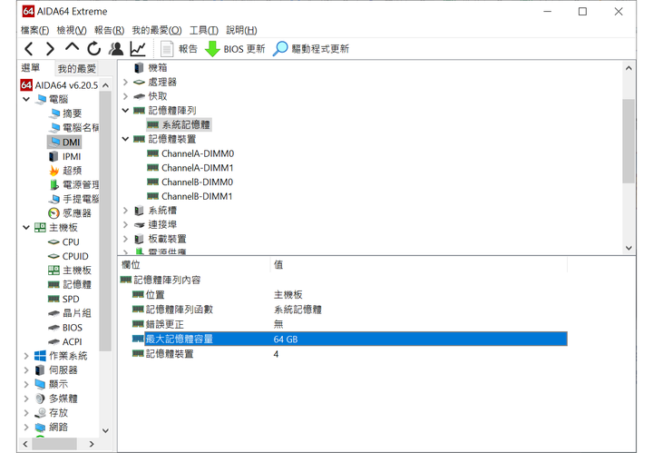Click the 驅動程式更新 button
This screenshot has height=453, width=653.
[x=311, y=49]
